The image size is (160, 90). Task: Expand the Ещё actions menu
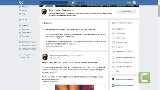coord(118,71)
